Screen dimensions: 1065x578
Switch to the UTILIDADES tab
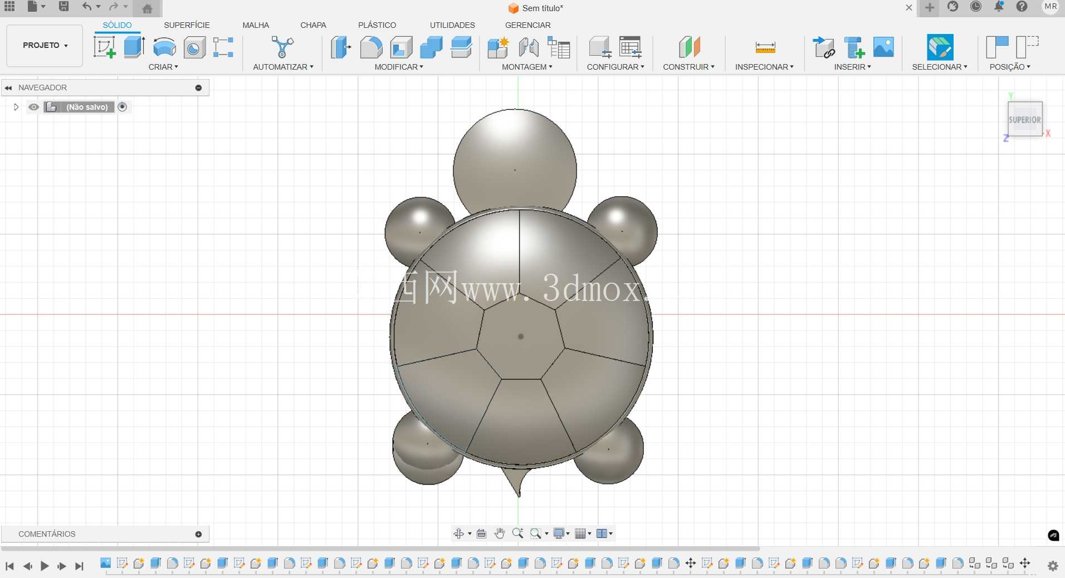pos(452,25)
